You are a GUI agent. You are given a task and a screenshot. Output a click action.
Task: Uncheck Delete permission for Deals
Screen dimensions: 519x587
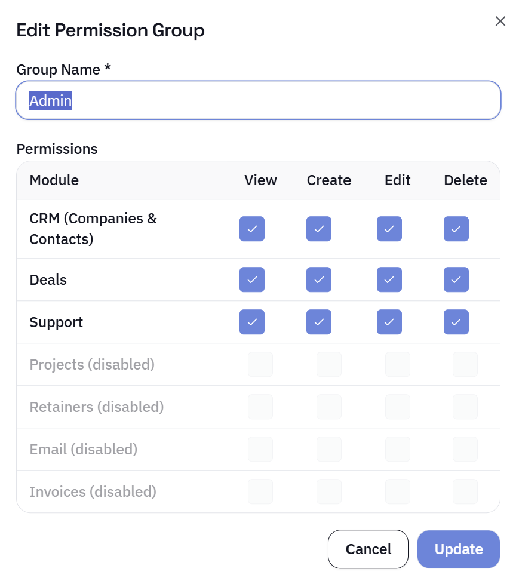point(456,279)
